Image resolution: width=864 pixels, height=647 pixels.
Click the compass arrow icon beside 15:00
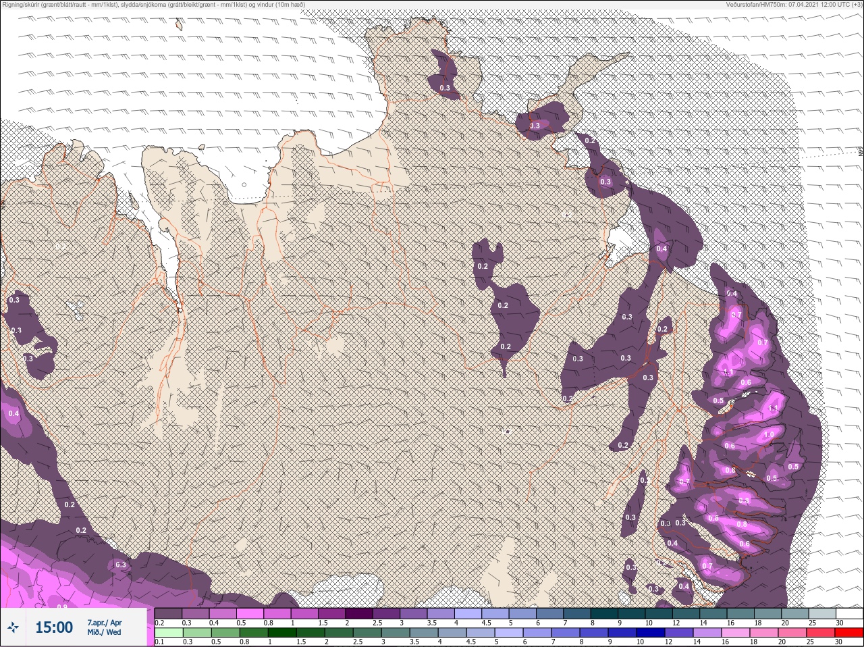[x=12, y=627]
